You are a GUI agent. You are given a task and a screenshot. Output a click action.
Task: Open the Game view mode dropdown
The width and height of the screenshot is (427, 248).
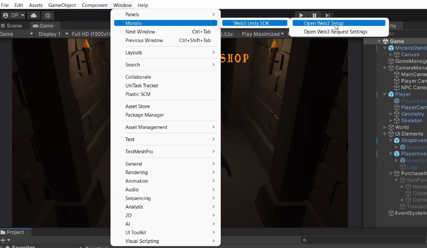[x=17, y=34]
